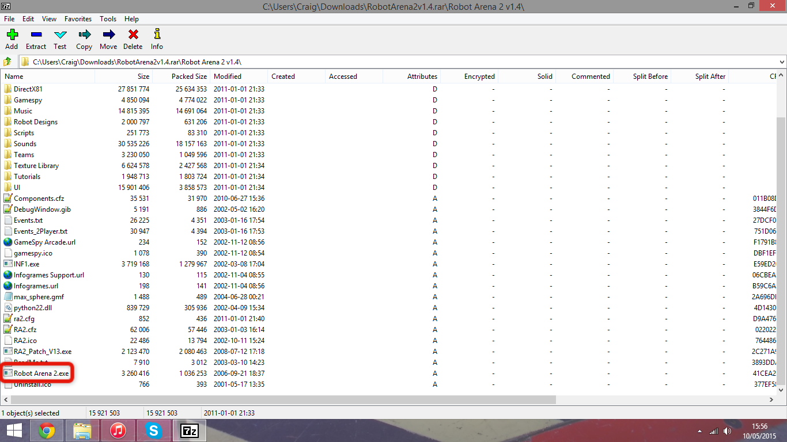Screen dimensions: 787x442
Task: Click the Copy toolbar icon
Action: 84,35
